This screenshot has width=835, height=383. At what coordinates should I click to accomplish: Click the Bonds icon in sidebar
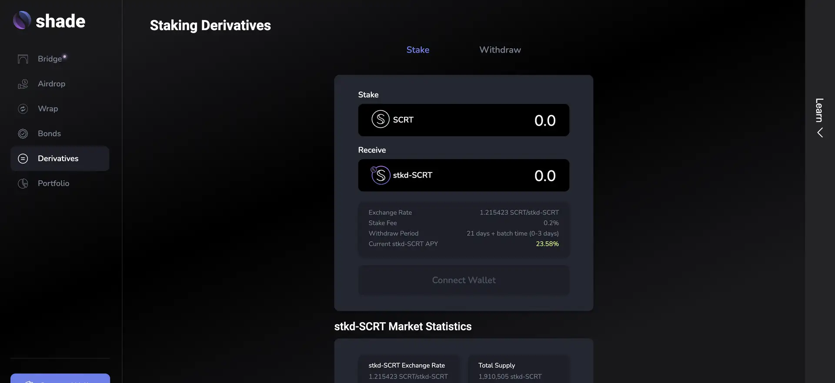coord(23,134)
